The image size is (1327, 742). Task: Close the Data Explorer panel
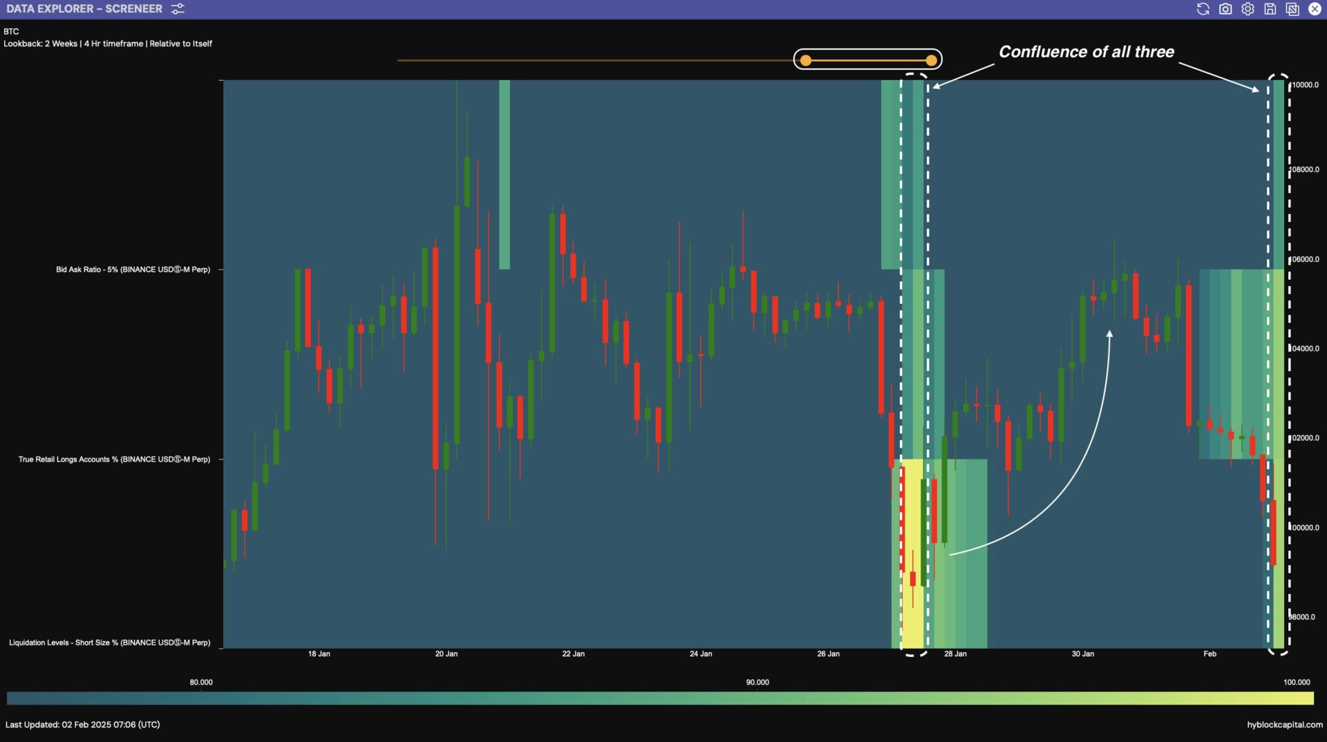(x=1315, y=9)
